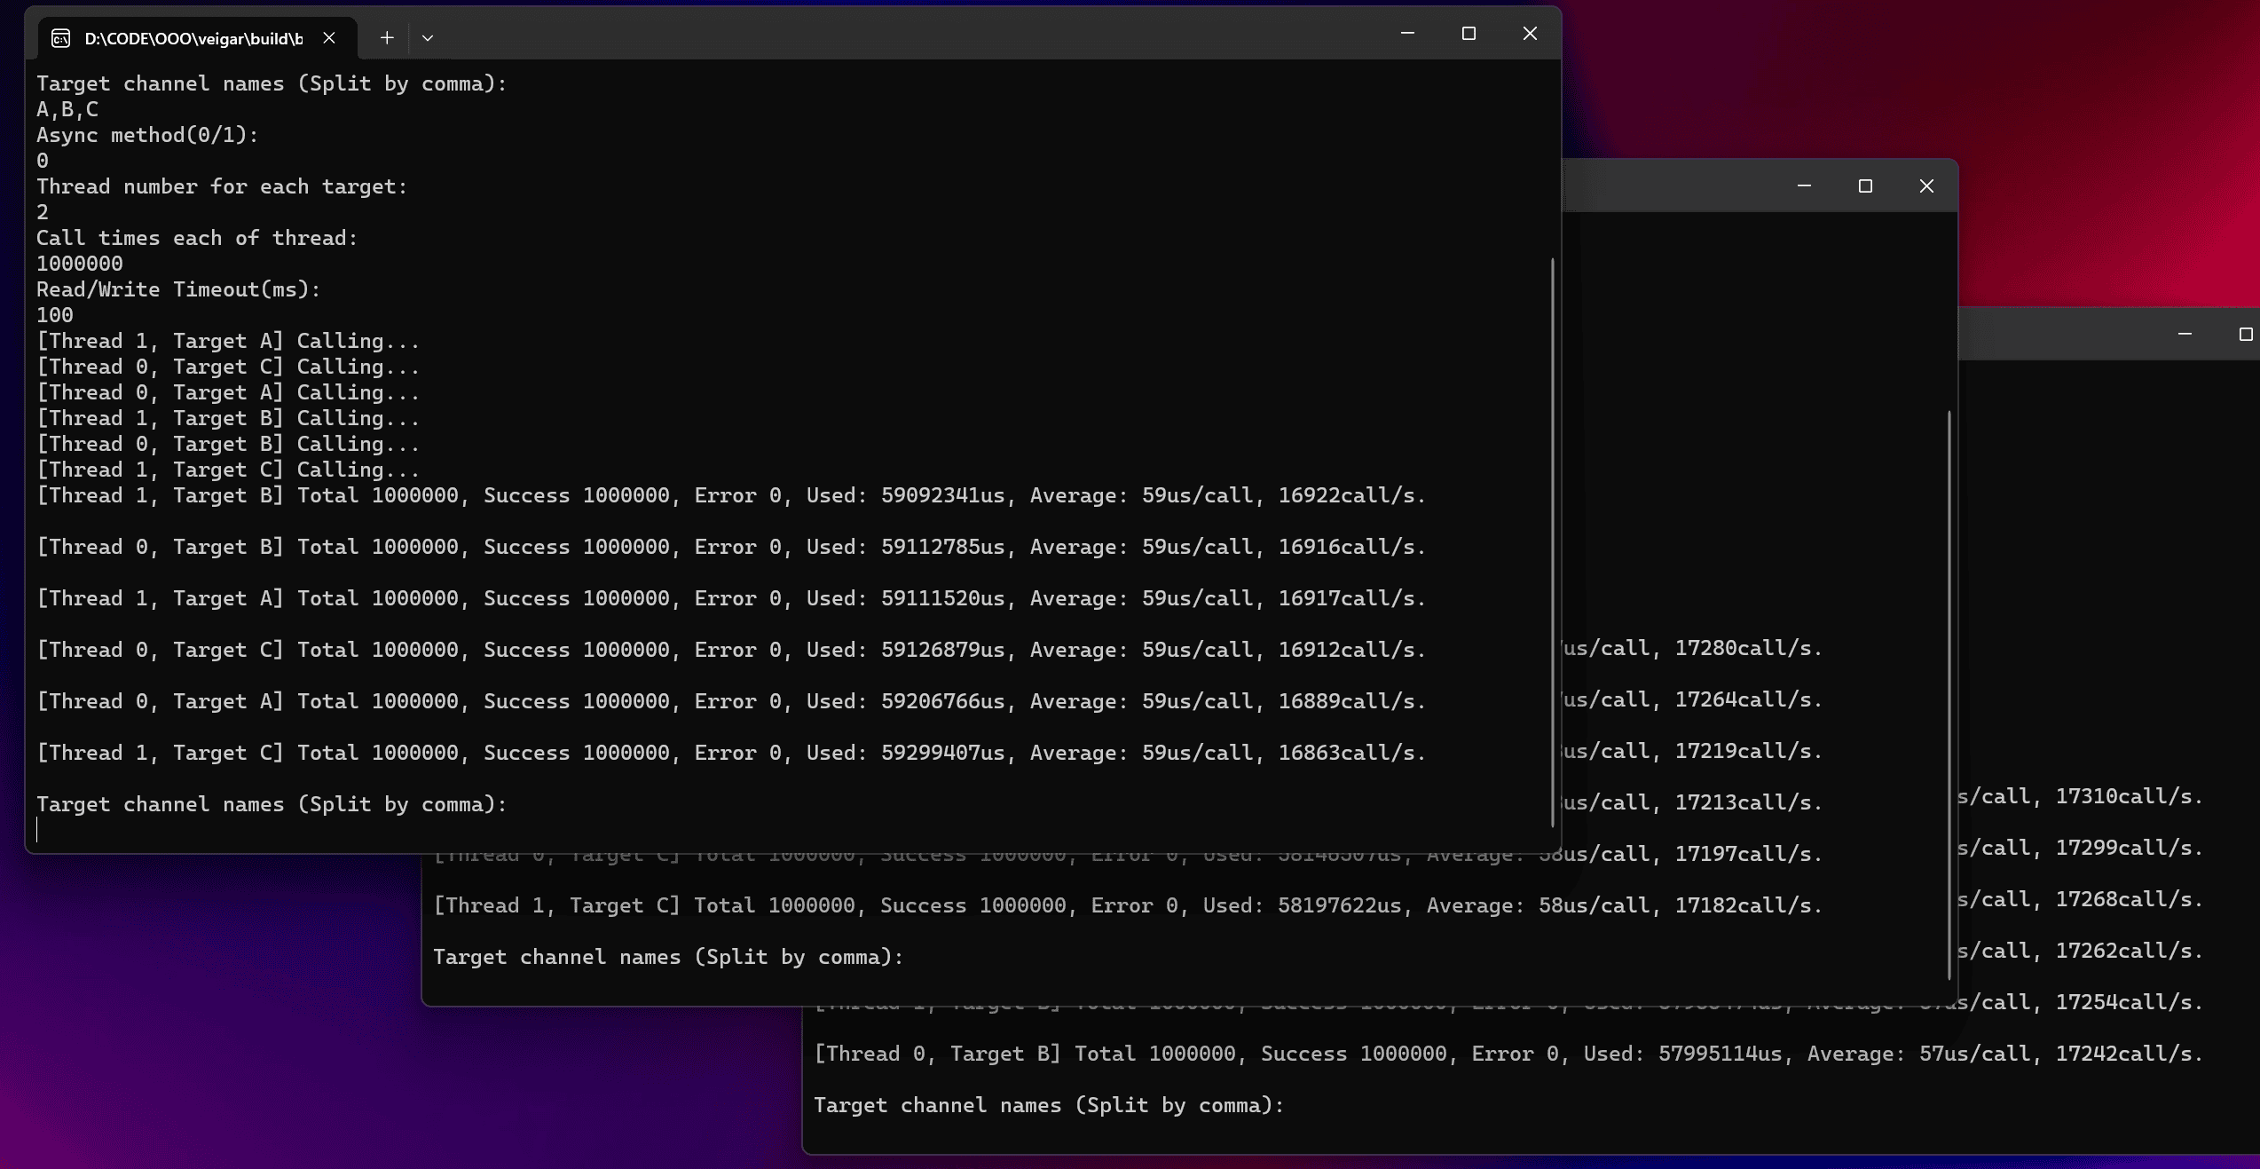Close the front terminal window

pyautogui.click(x=1530, y=34)
